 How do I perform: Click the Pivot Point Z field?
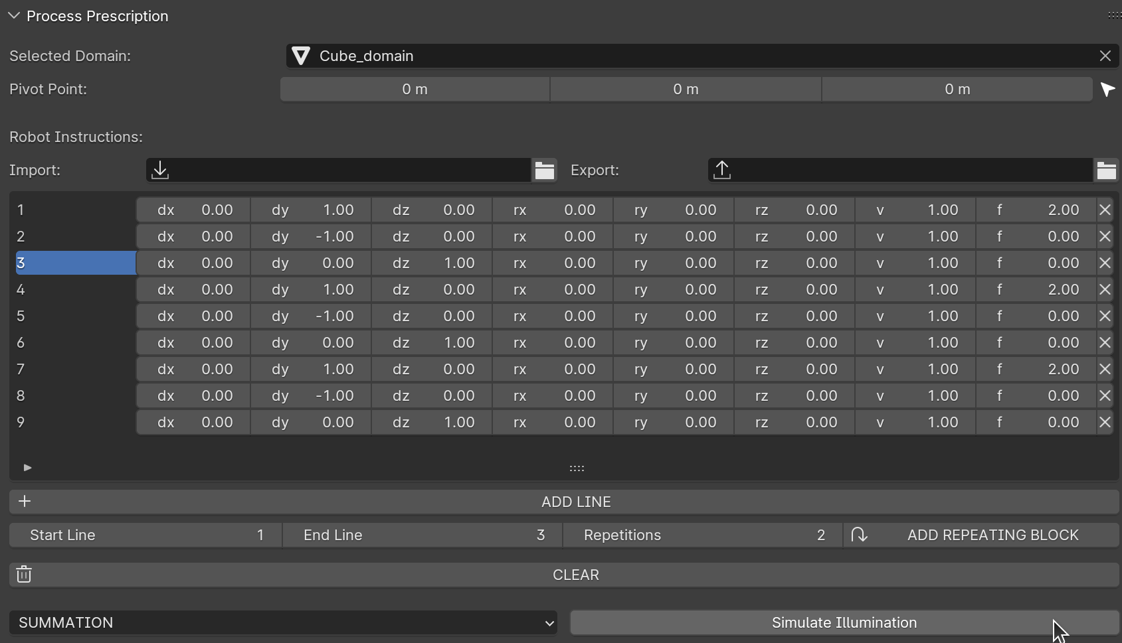[957, 90]
